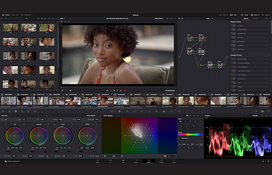Toggle the Open FX panel
272x175 pixels.
(x=255, y=15)
